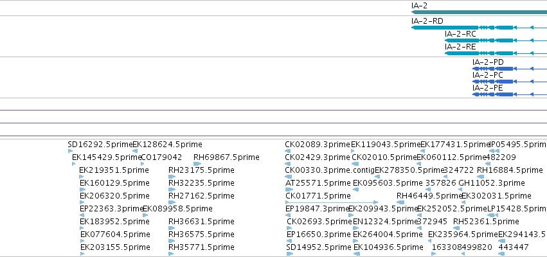Image resolution: width=547 pixels, height=257 pixels.
Task: Click EST EK252052.5prime
Action: pos(452,209)
